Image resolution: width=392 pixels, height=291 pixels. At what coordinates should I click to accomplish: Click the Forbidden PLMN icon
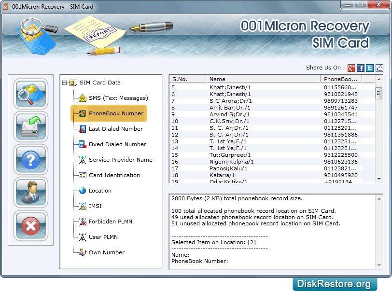click(83, 222)
